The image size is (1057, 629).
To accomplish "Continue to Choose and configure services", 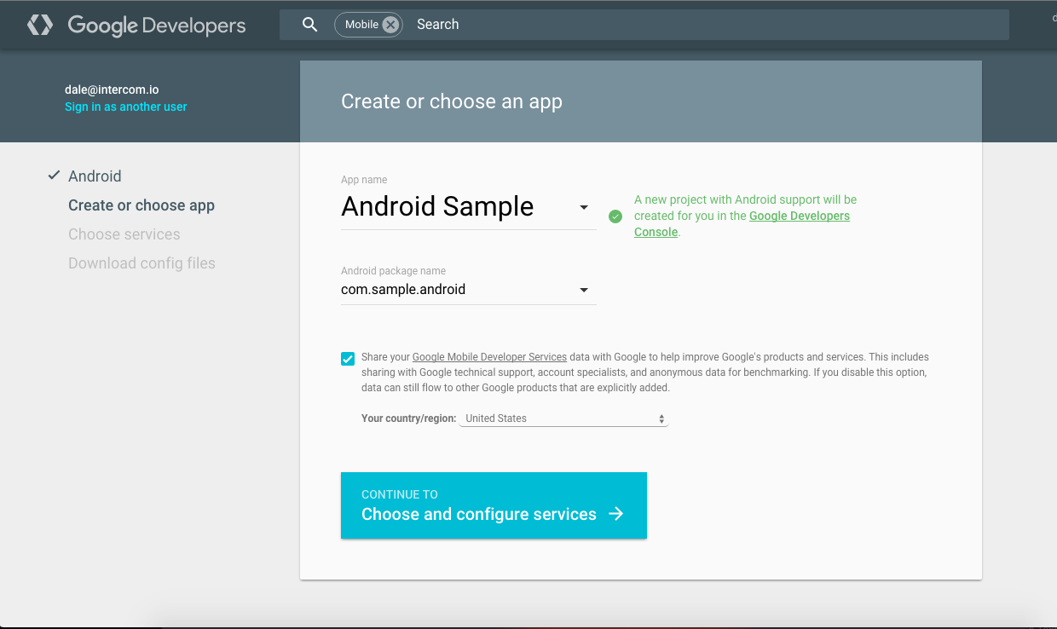I will point(494,505).
